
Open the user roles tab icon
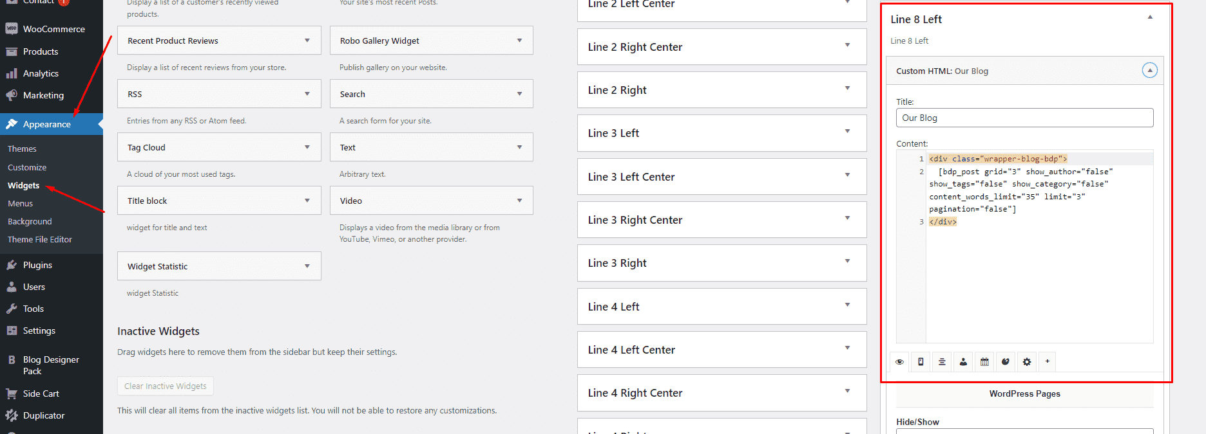point(963,361)
